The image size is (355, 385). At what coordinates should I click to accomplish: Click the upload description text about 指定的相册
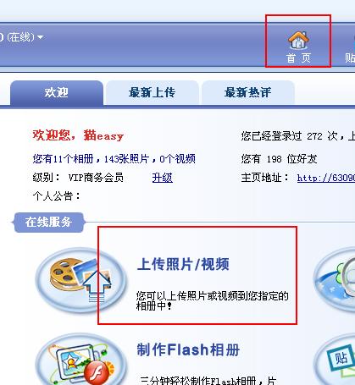coord(212,300)
